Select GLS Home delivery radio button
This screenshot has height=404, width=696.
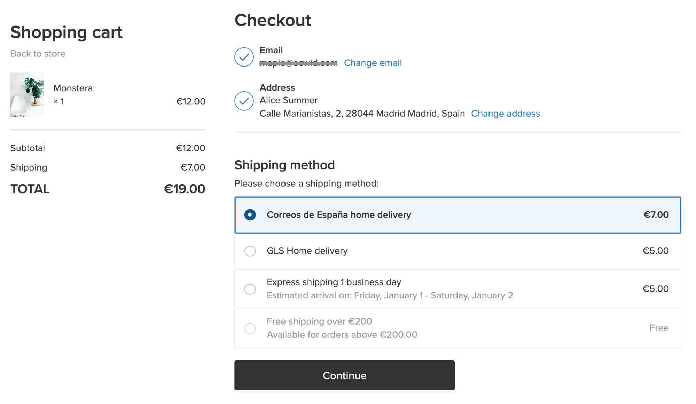pos(250,251)
